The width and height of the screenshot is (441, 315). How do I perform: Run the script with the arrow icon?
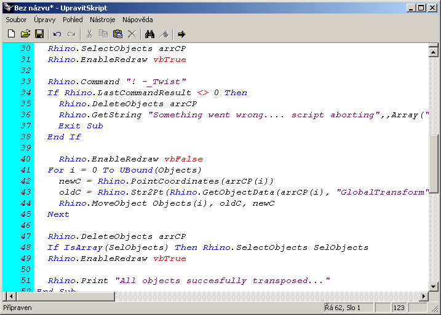pyautogui.click(x=181, y=34)
